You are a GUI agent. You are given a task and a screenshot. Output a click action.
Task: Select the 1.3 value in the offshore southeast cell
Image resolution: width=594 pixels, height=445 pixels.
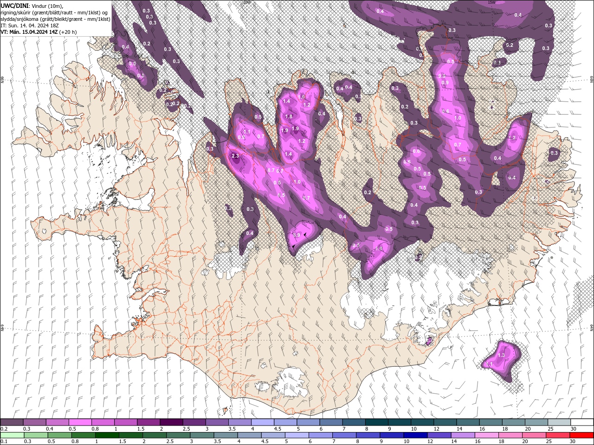point(501,355)
